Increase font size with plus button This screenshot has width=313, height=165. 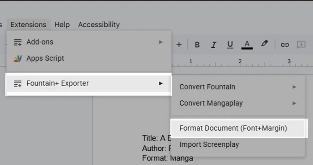(x=179, y=45)
